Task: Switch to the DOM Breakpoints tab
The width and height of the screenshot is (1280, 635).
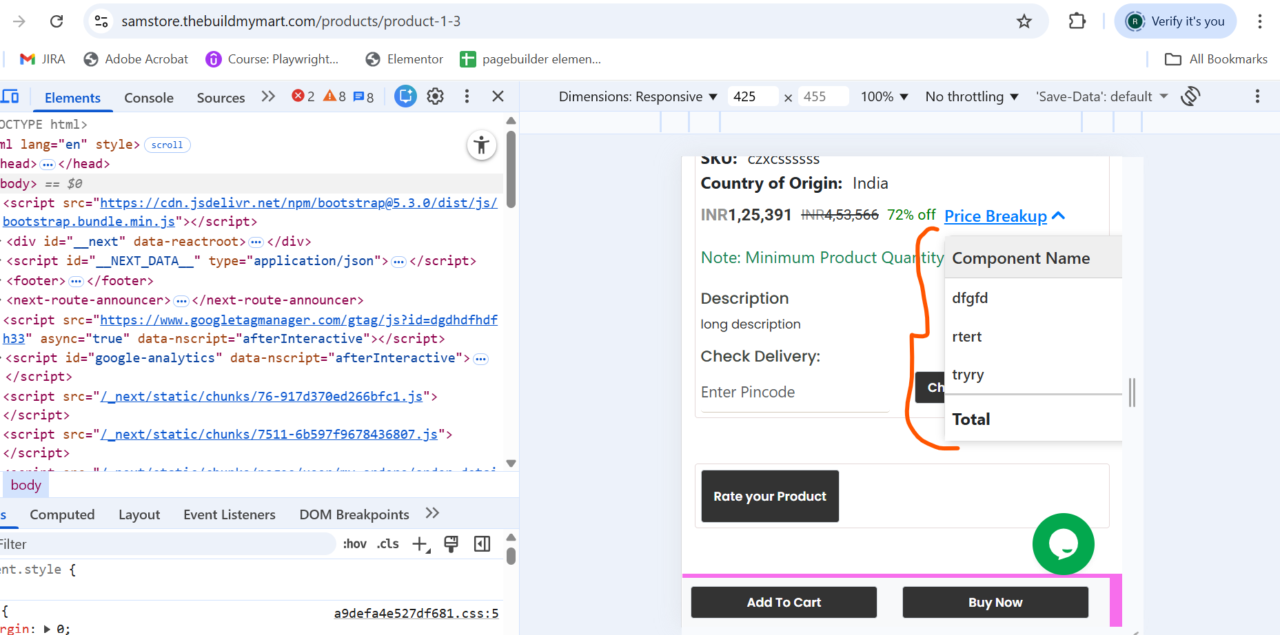Action: 354,514
